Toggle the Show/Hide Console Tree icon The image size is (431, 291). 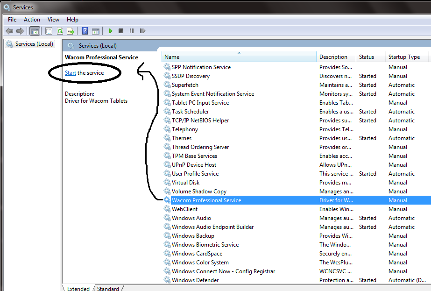coord(35,31)
